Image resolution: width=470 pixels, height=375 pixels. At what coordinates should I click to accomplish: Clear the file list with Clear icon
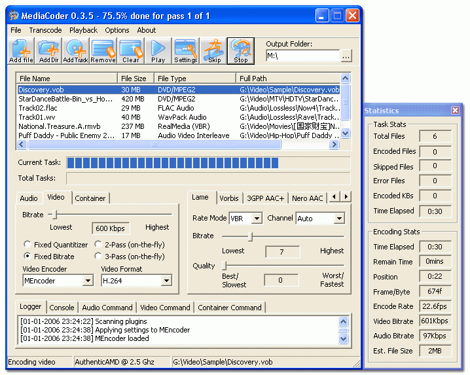pos(131,50)
